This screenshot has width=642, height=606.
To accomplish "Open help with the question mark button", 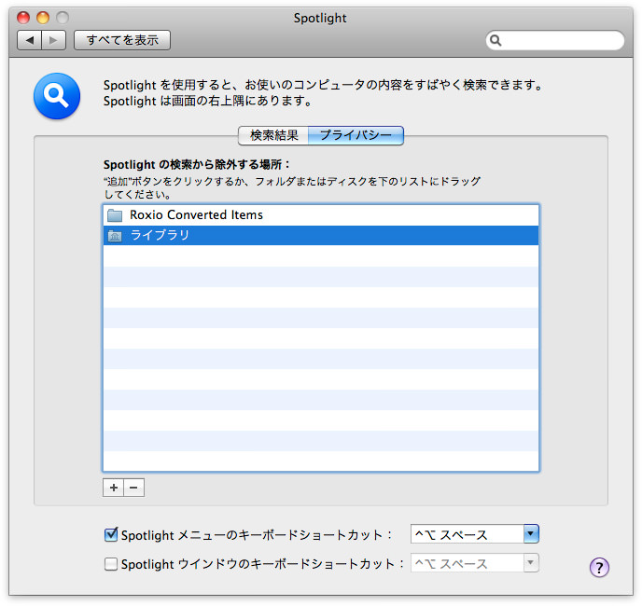I will point(599,567).
